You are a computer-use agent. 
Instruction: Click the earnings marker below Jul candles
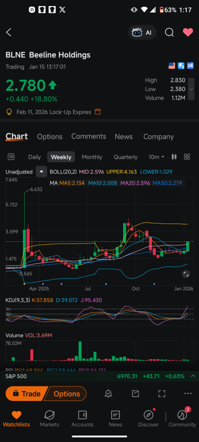click(x=106, y=284)
